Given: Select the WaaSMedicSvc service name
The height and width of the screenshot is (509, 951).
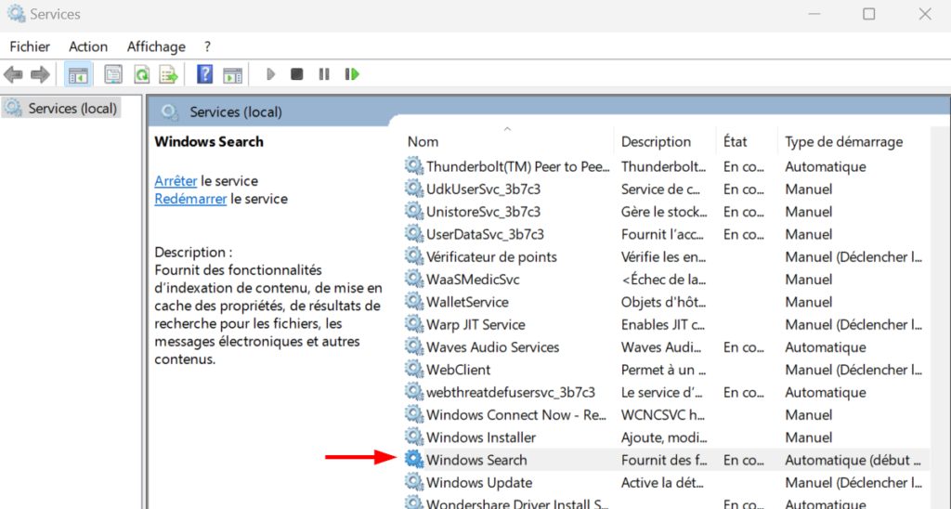Looking at the screenshot, I should [x=473, y=280].
